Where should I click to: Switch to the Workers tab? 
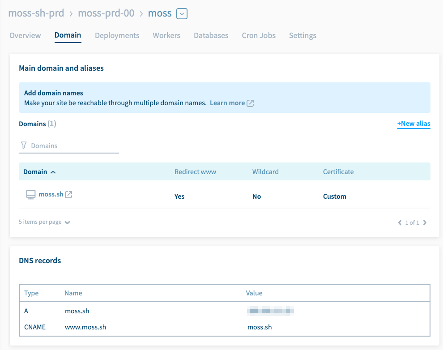tap(166, 35)
